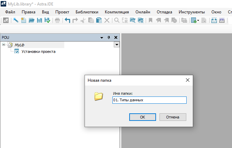This screenshot has height=148, width=232.
Task: Open the POU panel dropdown arrow
Action: click(x=102, y=37)
